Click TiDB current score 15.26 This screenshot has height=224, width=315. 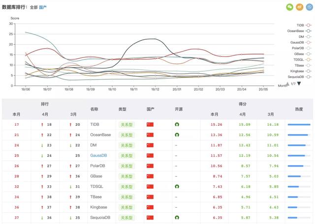click(x=217, y=125)
